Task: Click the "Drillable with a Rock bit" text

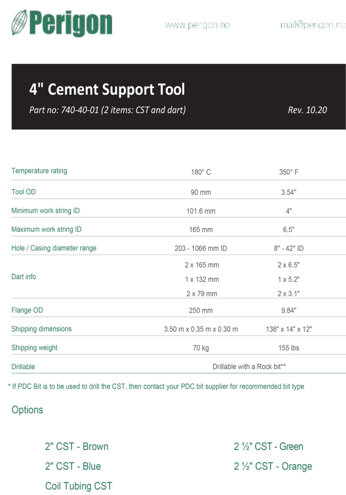Action: 249,367
